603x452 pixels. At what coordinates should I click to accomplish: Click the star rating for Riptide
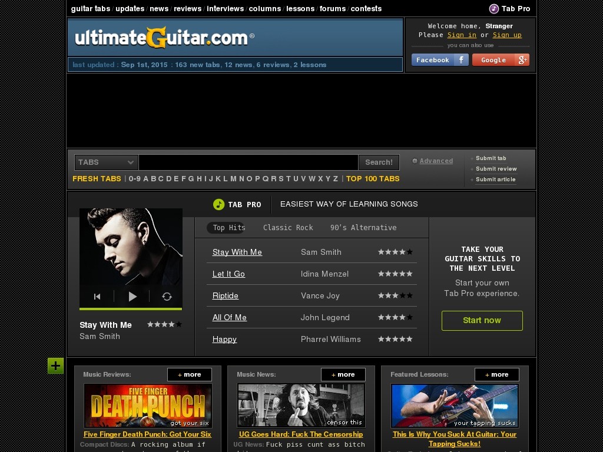click(x=395, y=295)
